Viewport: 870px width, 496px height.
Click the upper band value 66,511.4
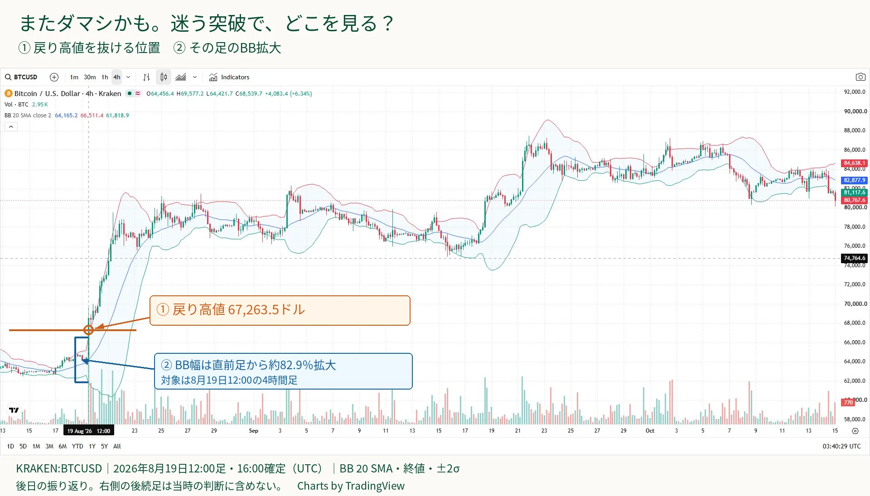pos(92,115)
